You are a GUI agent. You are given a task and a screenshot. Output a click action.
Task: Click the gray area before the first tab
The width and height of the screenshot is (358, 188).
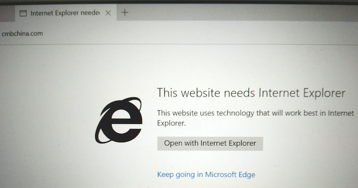7,13
